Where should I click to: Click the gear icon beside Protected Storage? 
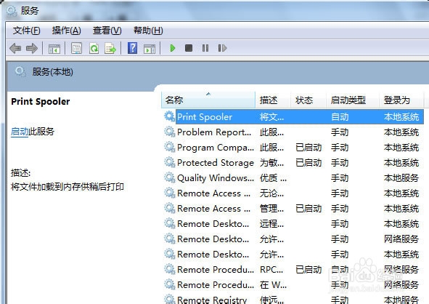click(x=170, y=163)
